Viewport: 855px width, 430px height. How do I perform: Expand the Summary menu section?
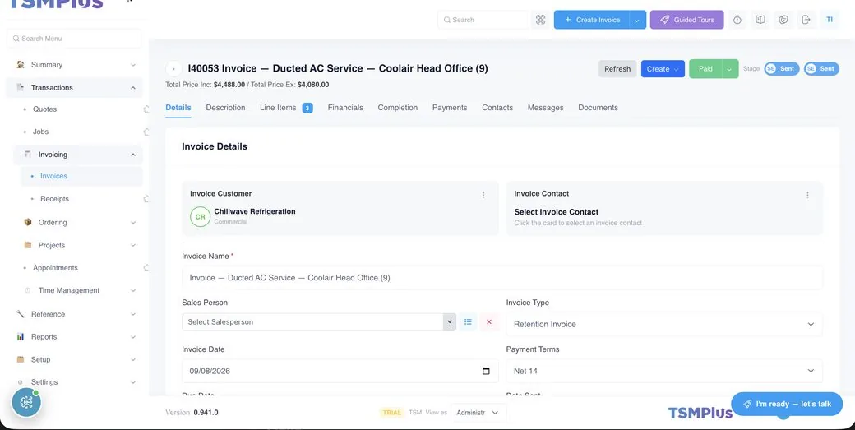pyautogui.click(x=133, y=65)
